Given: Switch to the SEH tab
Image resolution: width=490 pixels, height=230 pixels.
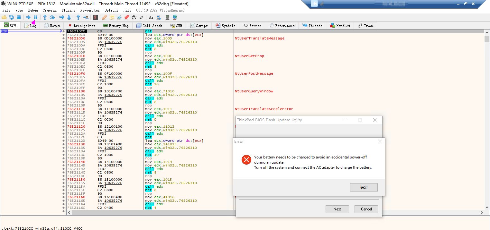Looking at the screenshot, I should (x=176, y=26).
